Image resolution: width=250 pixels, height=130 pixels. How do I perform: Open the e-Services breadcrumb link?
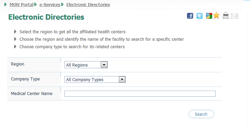(x=50, y=5)
